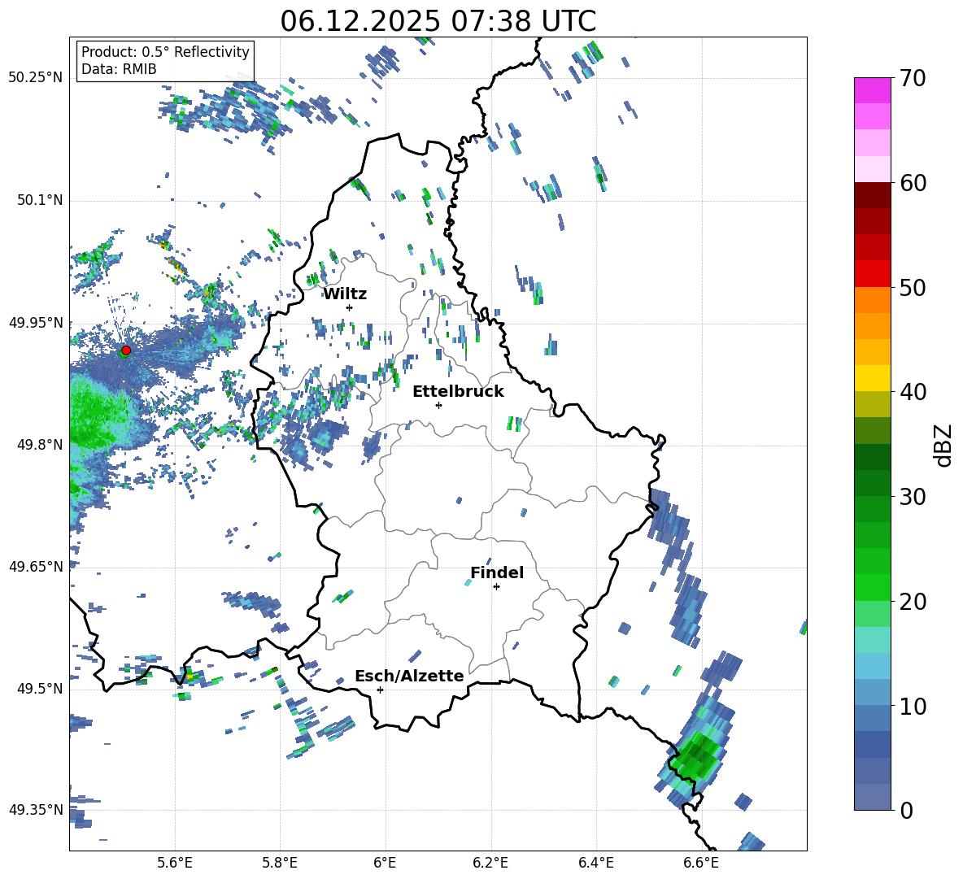Select the Findel text label
This screenshot has width=963, height=879.
click(x=497, y=572)
